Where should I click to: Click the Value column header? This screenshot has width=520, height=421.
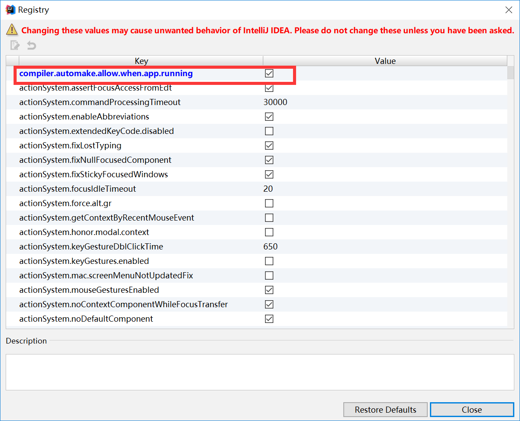click(x=385, y=61)
